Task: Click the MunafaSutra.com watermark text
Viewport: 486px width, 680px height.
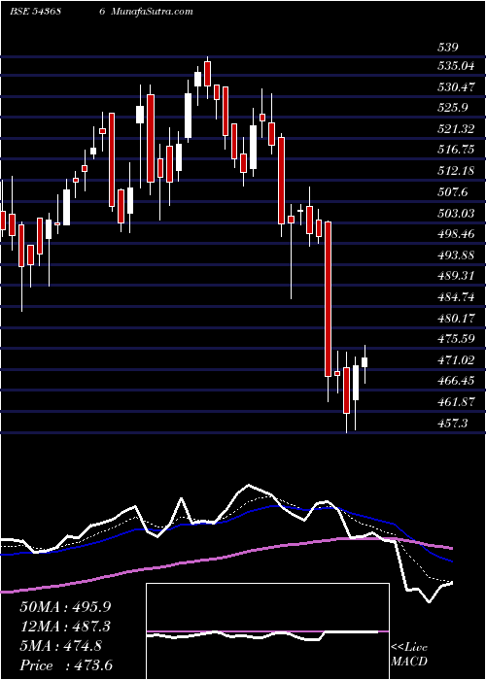Action: (x=152, y=12)
